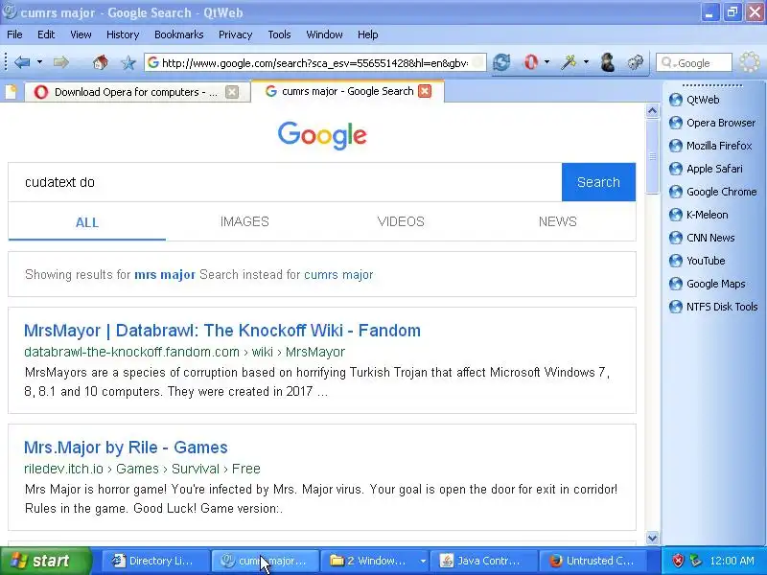Click the mrs major suggested results link
Screen dimensions: 767x575
pyautogui.click(x=165, y=275)
